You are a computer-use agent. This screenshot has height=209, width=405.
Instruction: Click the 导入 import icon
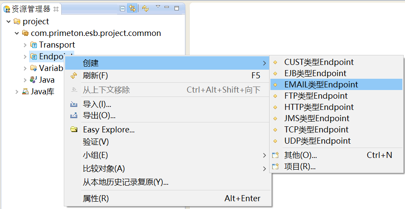click(74, 104)
